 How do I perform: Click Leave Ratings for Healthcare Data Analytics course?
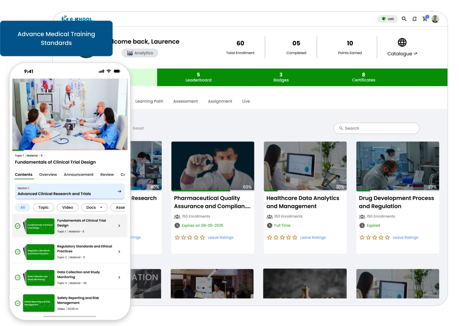tap(313, 237)
